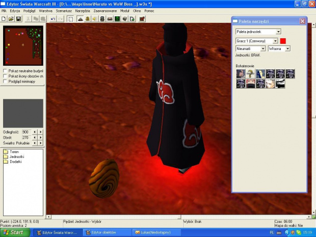The image size is (316, 237).
Task: Click the minimap preview thumbnail
Action: pyautogui.click(x=23, y=45)
